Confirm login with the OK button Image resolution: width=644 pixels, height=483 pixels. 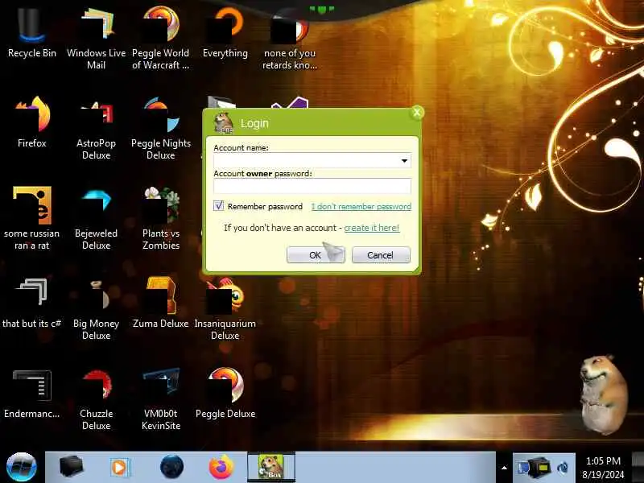316,255
